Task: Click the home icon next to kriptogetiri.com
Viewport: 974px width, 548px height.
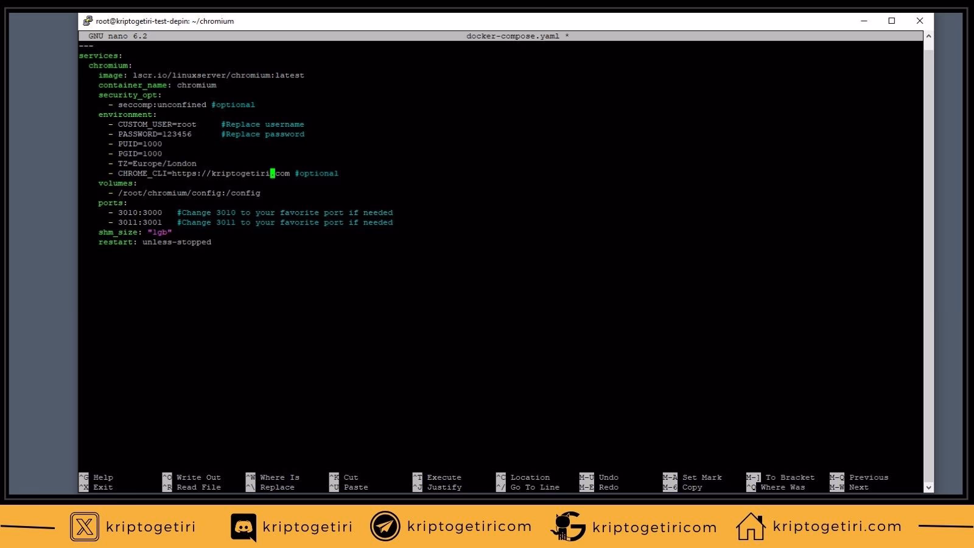Action: tap(750, 527)
